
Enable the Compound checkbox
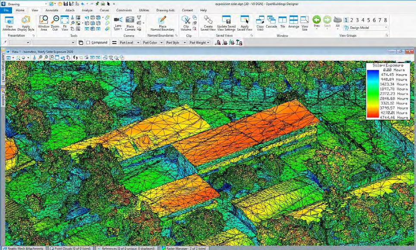88,42
